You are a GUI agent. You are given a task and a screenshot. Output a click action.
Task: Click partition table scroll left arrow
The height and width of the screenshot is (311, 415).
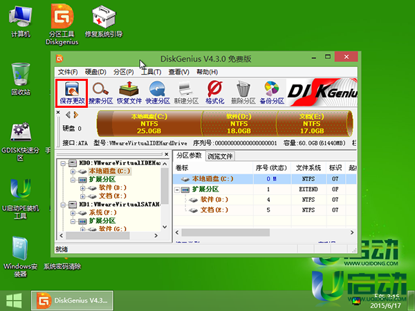point(177,232)
